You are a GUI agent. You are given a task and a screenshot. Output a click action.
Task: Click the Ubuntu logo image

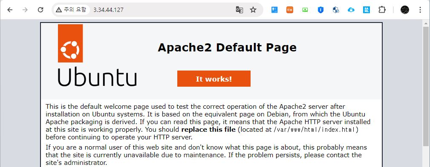(97, 55)
